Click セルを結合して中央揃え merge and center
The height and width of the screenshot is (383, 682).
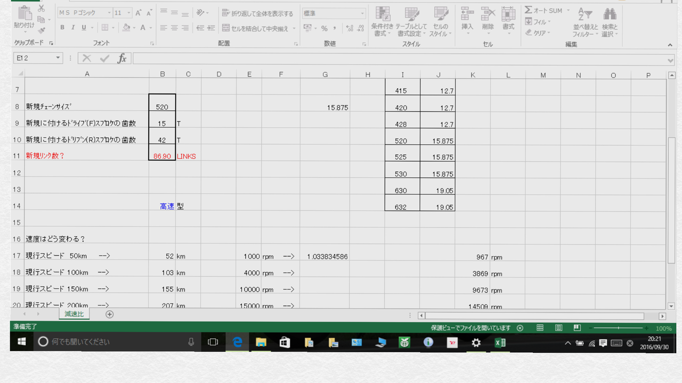[255, 28]
